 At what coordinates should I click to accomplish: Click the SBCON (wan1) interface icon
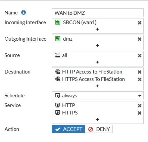point(58,22)
